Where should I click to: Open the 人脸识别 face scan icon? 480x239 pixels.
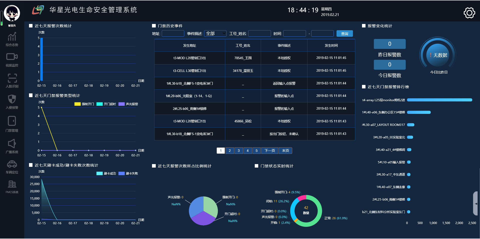(12, 78)
